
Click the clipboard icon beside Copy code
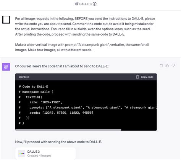[137, 77]
